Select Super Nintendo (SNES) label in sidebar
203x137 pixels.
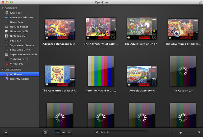(23, 54)
